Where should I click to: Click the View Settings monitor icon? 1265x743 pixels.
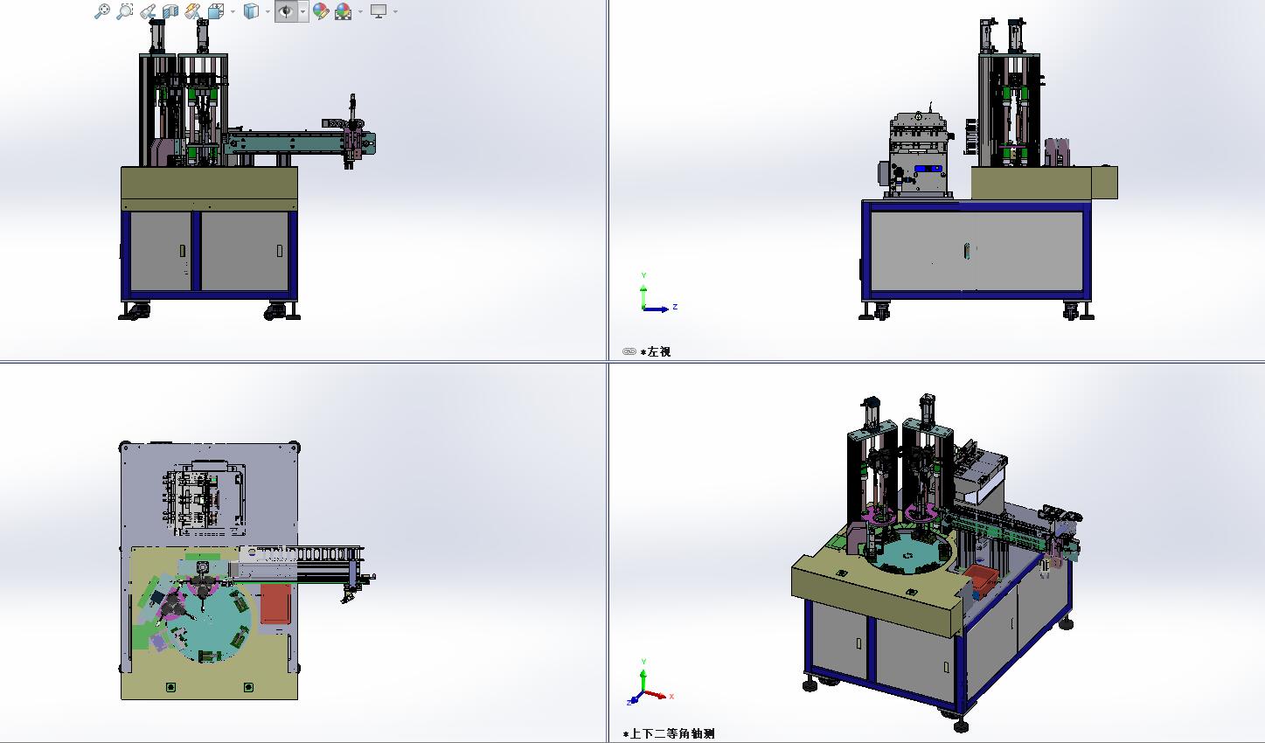pyautogui.click(x=379, y=11)
